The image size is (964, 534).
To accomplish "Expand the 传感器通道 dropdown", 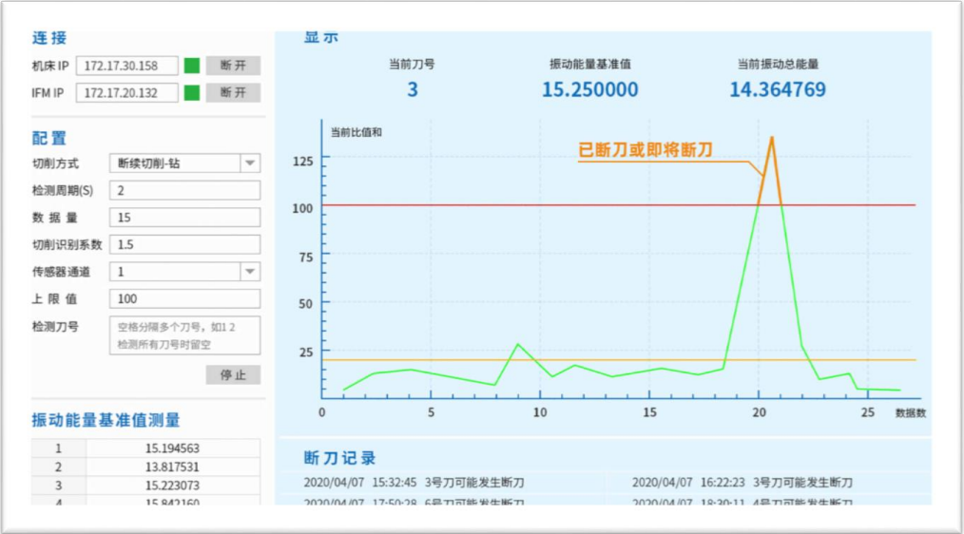I will (x=249, y=272).
